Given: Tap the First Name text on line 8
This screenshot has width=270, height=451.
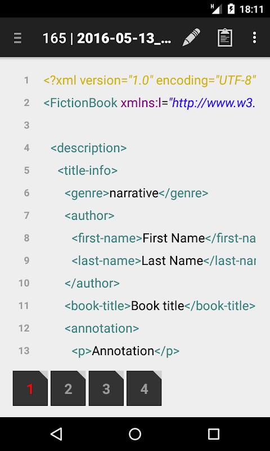Looking at the screenshot, I should 174,238.
